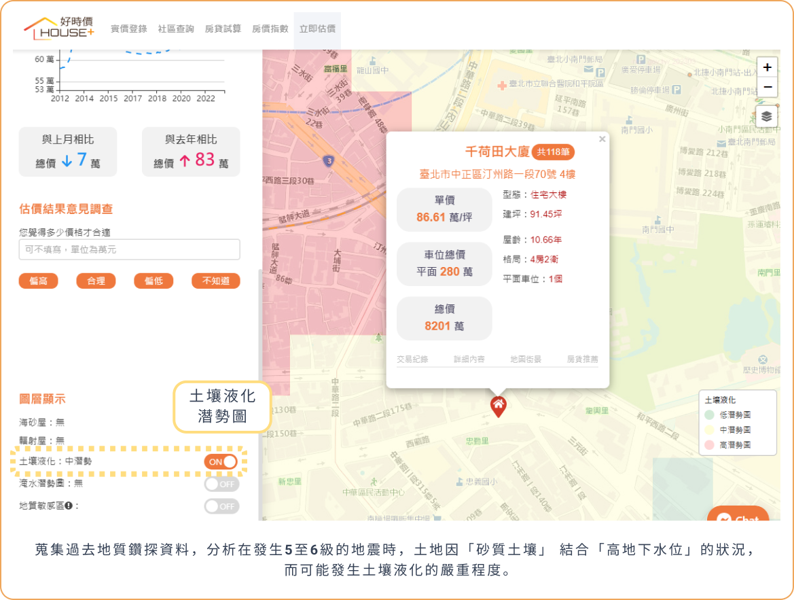Viewport: 794px width, 600px height.
Task: Switch on the 地質敏感區 toggle
Action: (221, 506)
